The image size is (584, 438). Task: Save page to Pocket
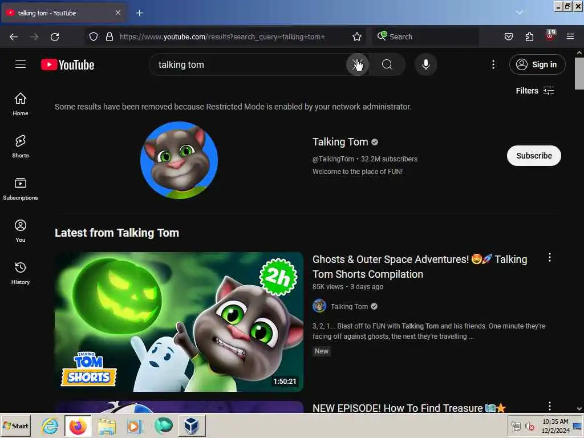[x=508, y=36]
